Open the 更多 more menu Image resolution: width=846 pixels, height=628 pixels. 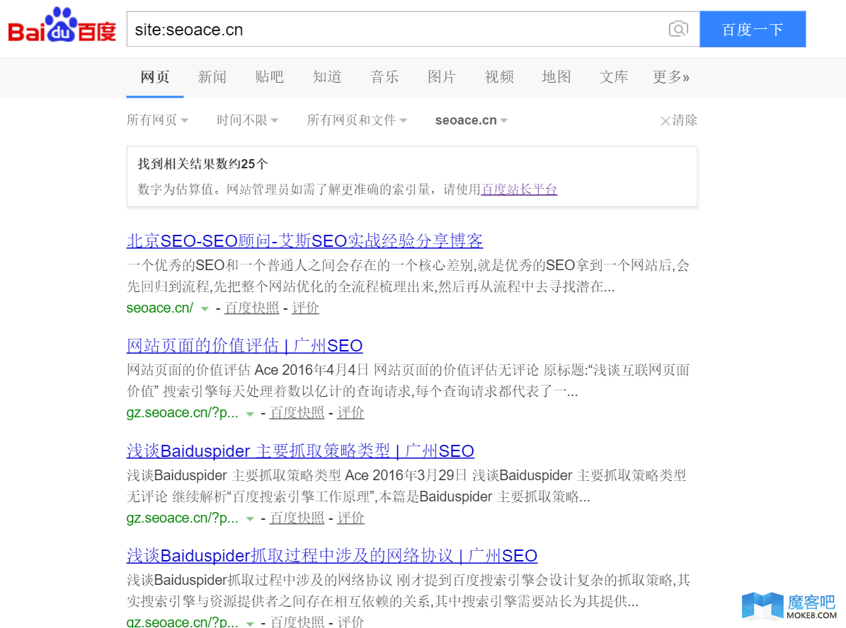tap(670, 77)
